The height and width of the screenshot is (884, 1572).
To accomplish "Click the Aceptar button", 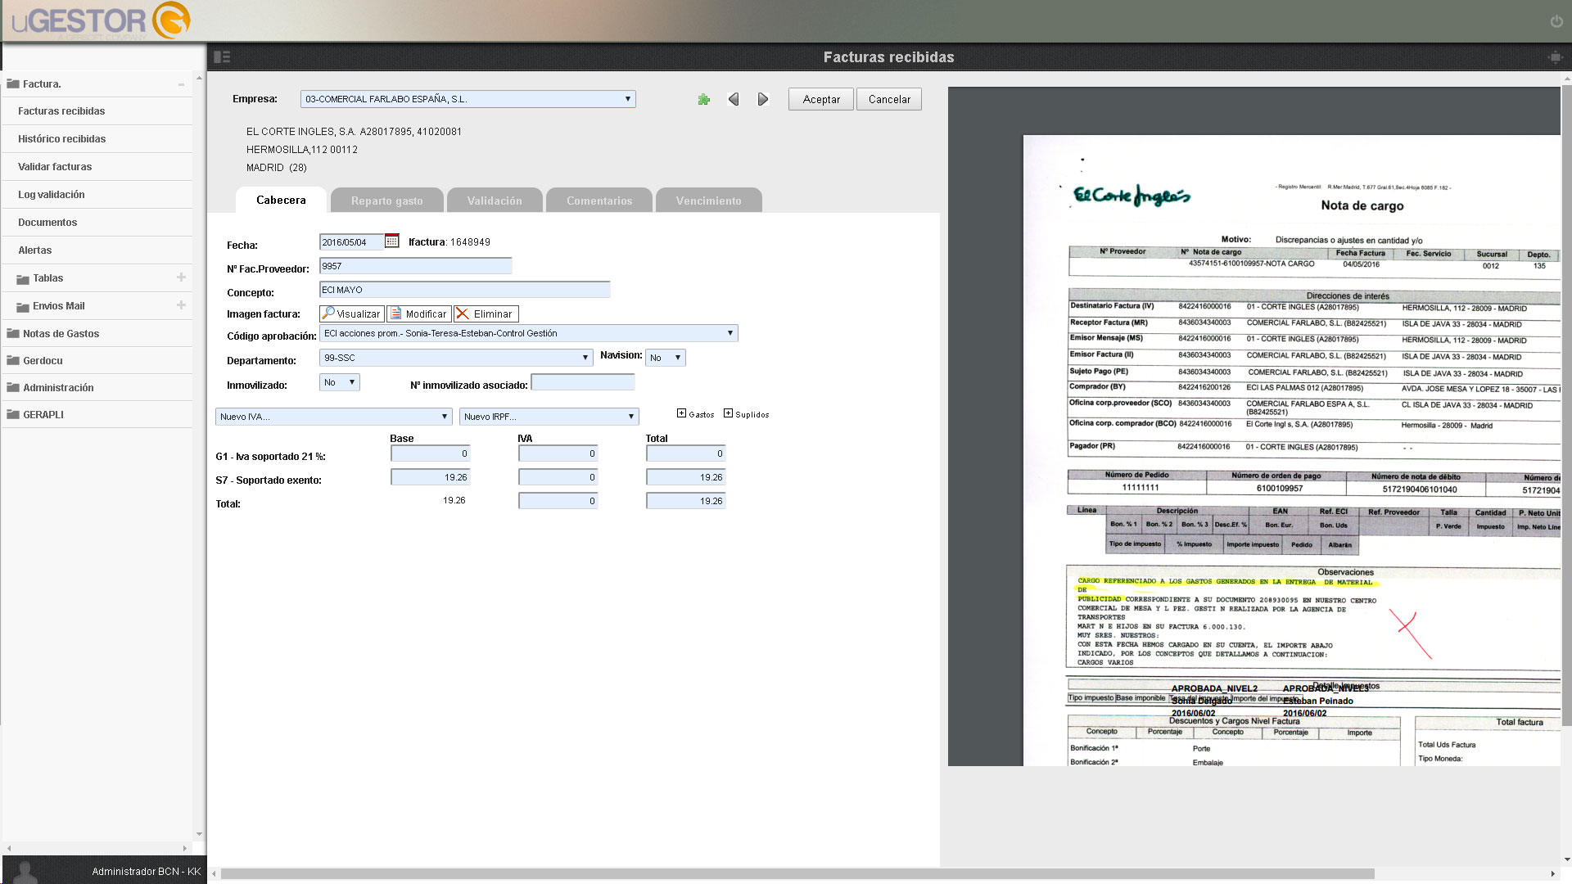I will coord(821,99).
